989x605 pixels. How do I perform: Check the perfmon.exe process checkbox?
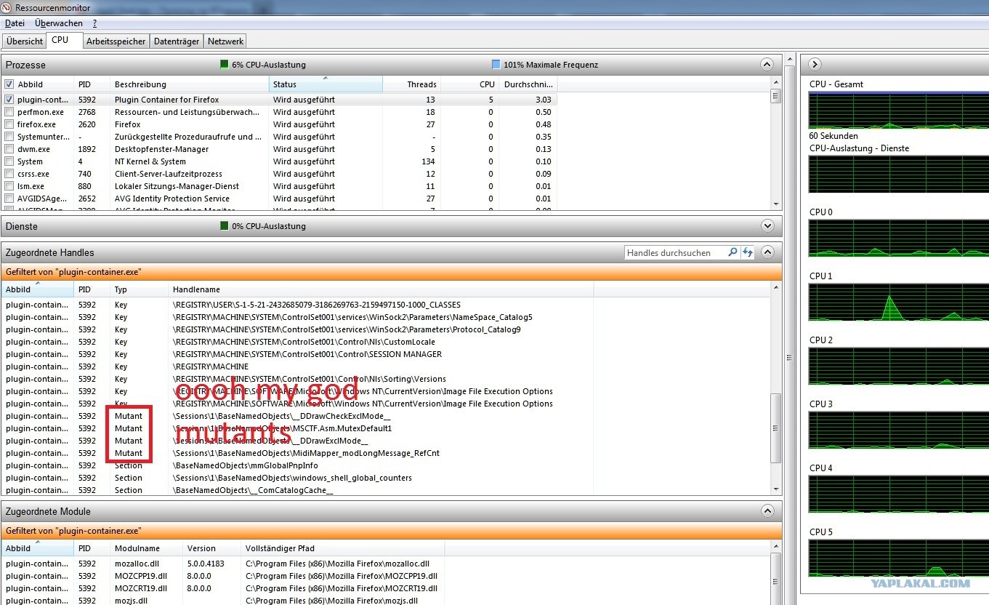pyautogui.click(x=9, y=112)
